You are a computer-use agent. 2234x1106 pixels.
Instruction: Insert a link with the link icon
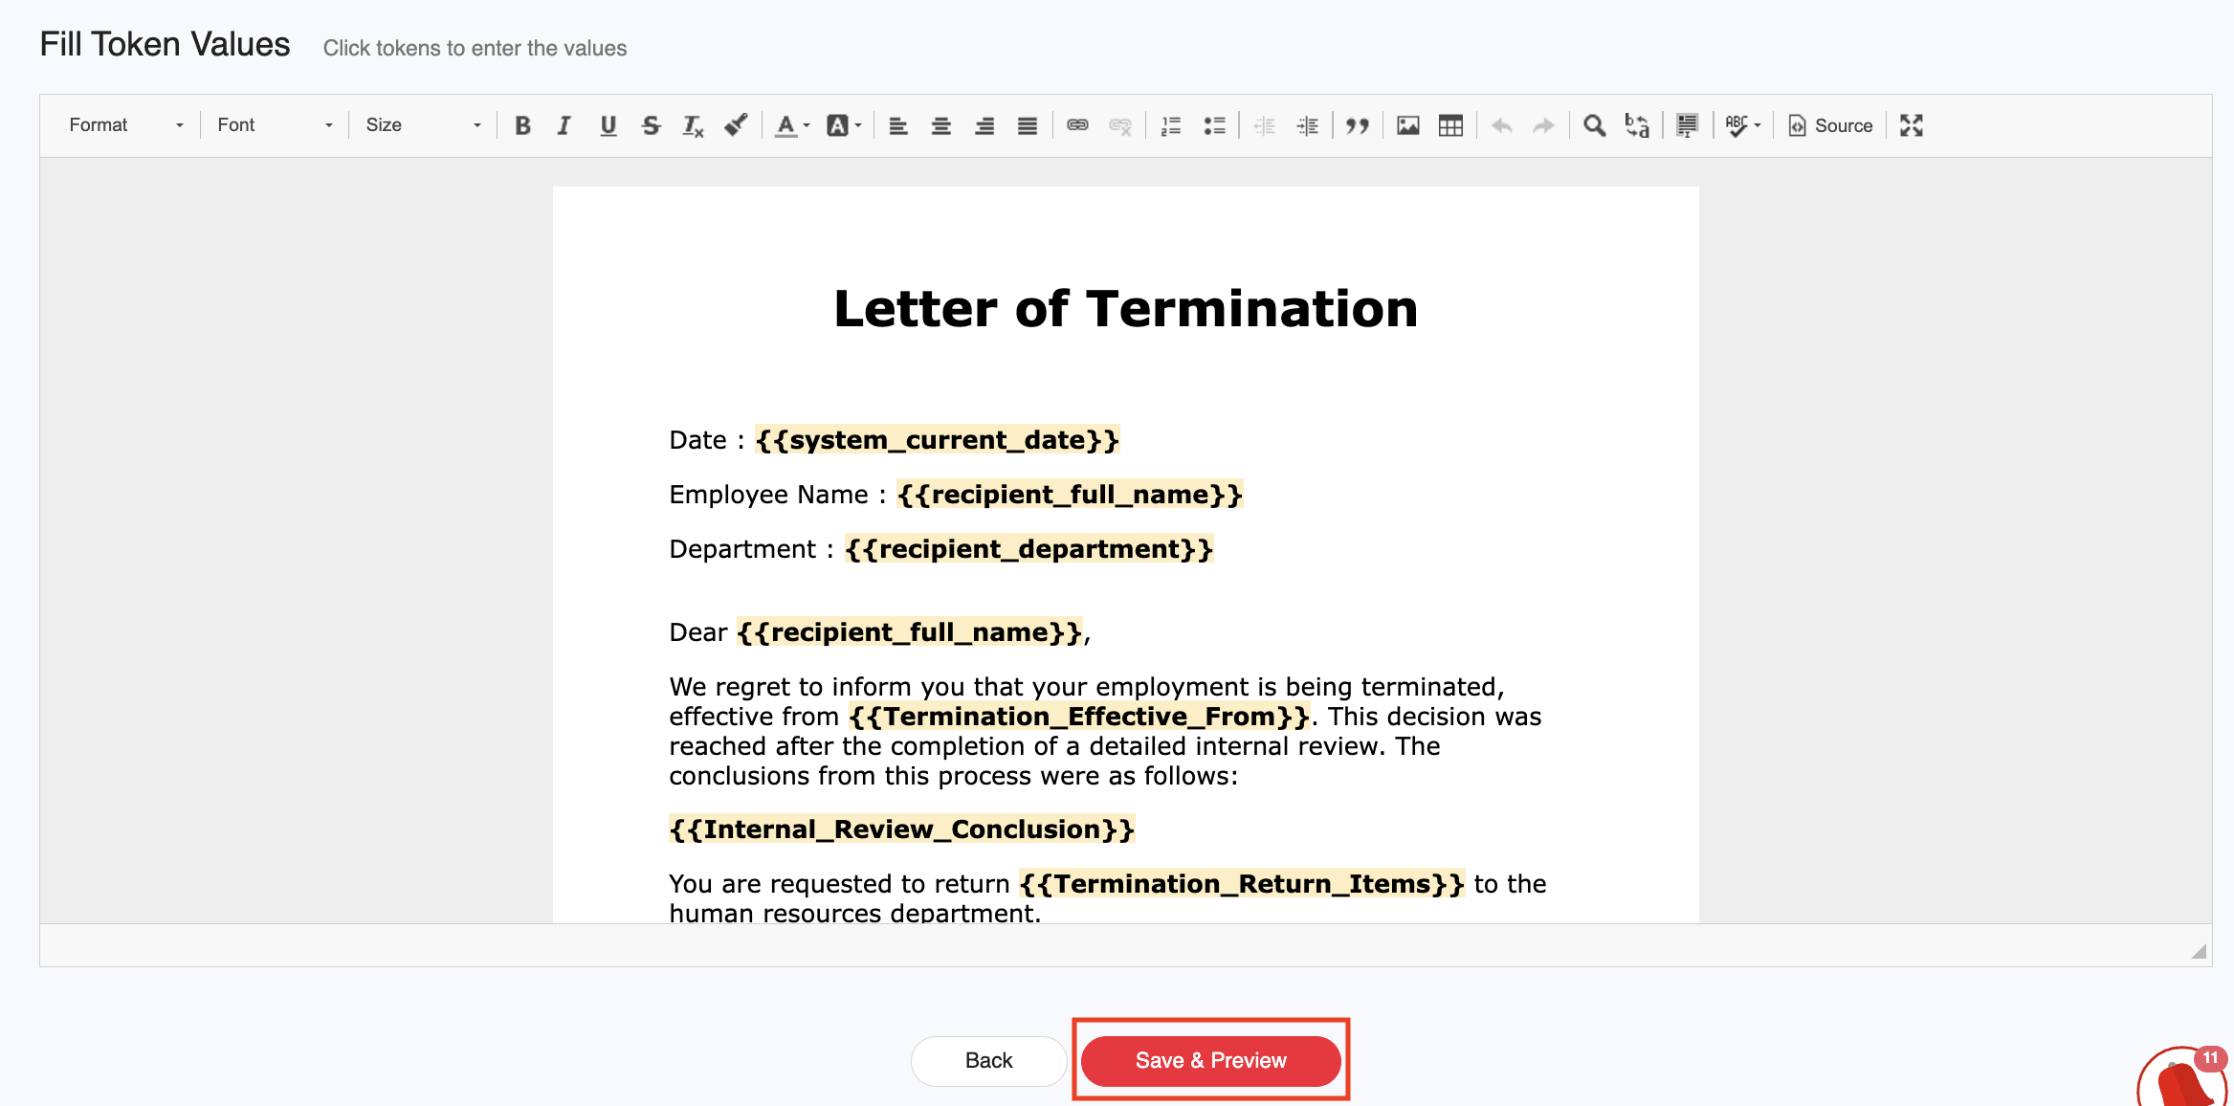click(x=1077, y=125)
